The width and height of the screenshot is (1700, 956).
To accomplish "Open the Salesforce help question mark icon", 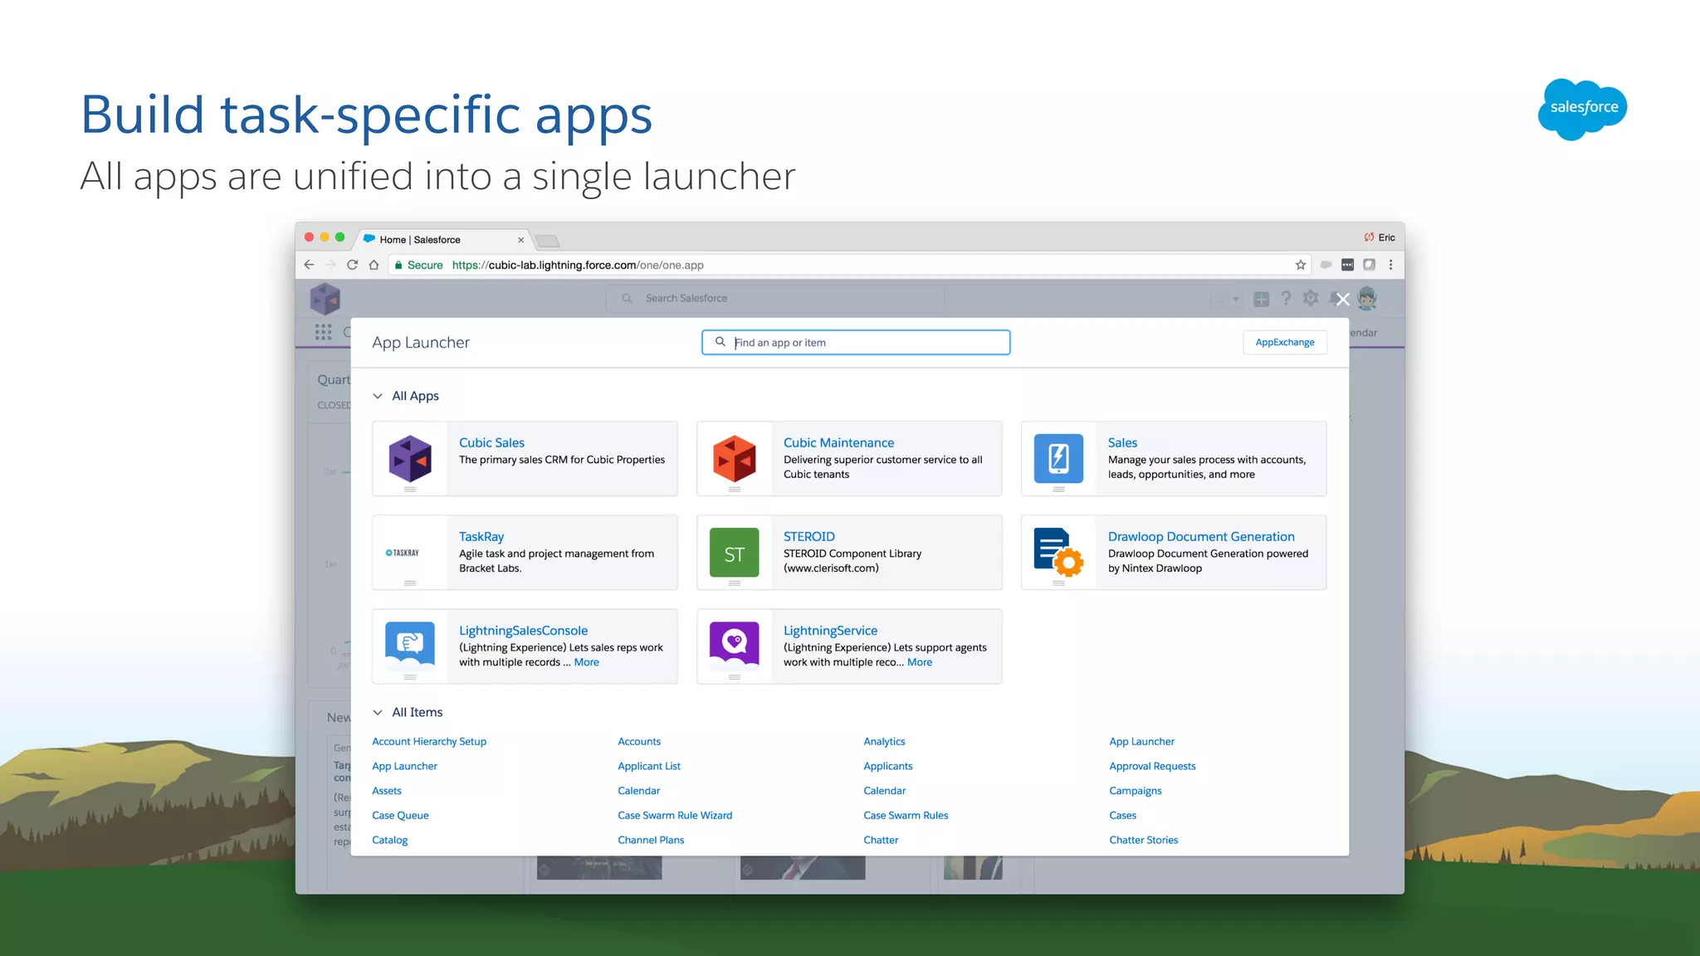I will coord(1286,298).
